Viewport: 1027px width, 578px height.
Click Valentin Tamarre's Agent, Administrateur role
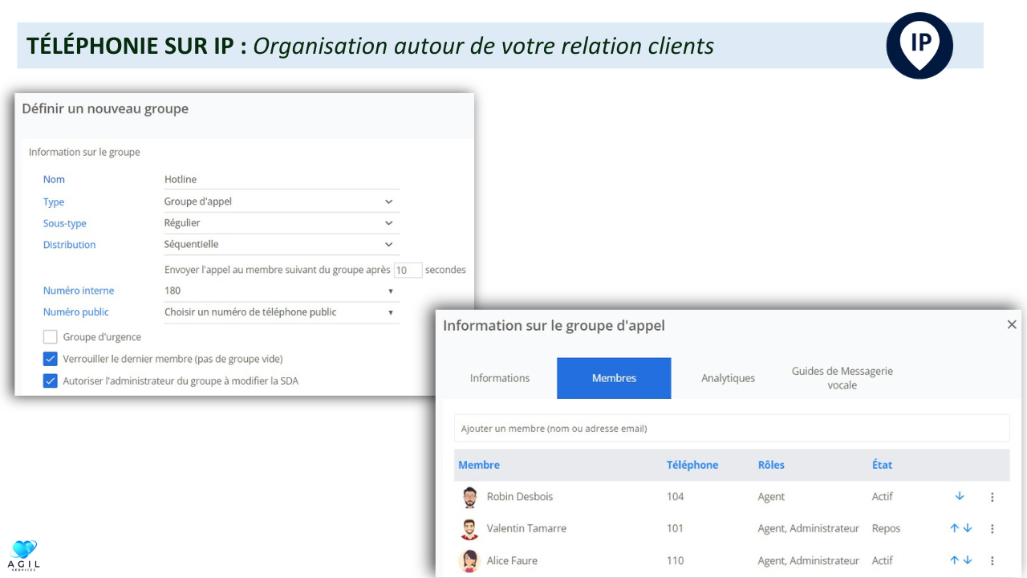coord(809,529)
